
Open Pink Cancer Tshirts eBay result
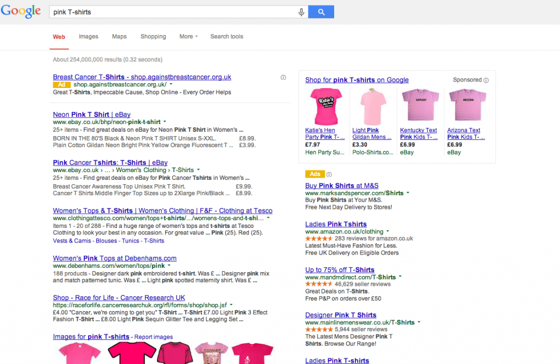click(x=110, y=163)
